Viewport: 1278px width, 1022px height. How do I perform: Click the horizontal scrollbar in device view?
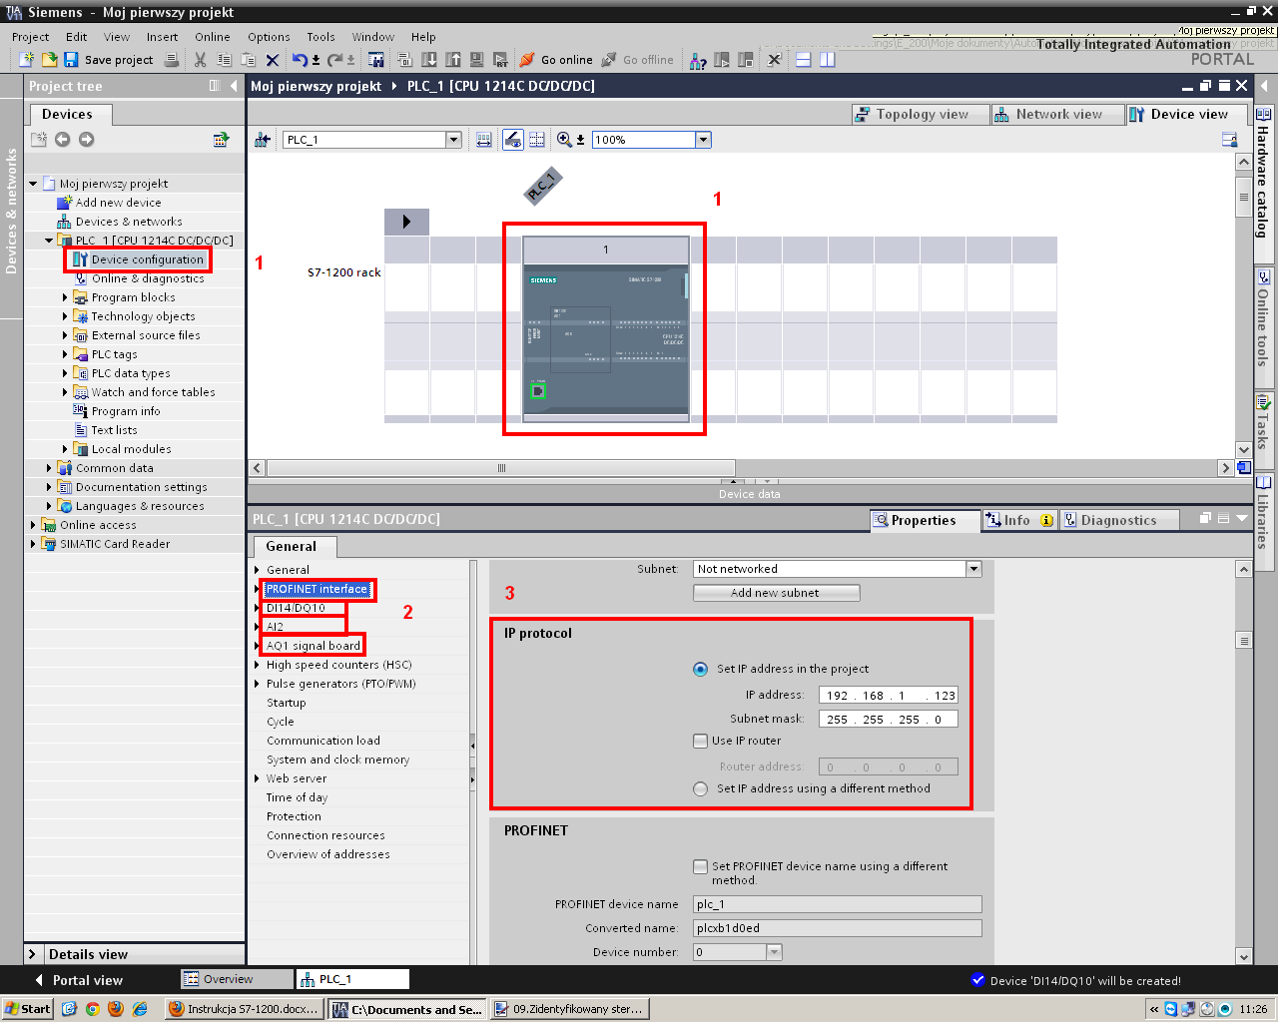tap(501, 468)
